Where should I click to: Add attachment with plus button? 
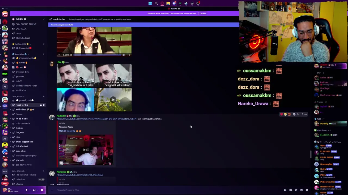52,190
